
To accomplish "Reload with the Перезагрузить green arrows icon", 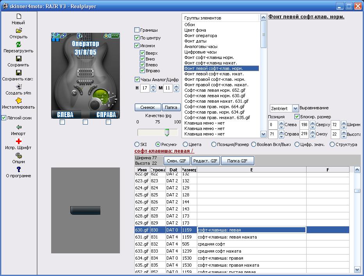I will (19, 45).
